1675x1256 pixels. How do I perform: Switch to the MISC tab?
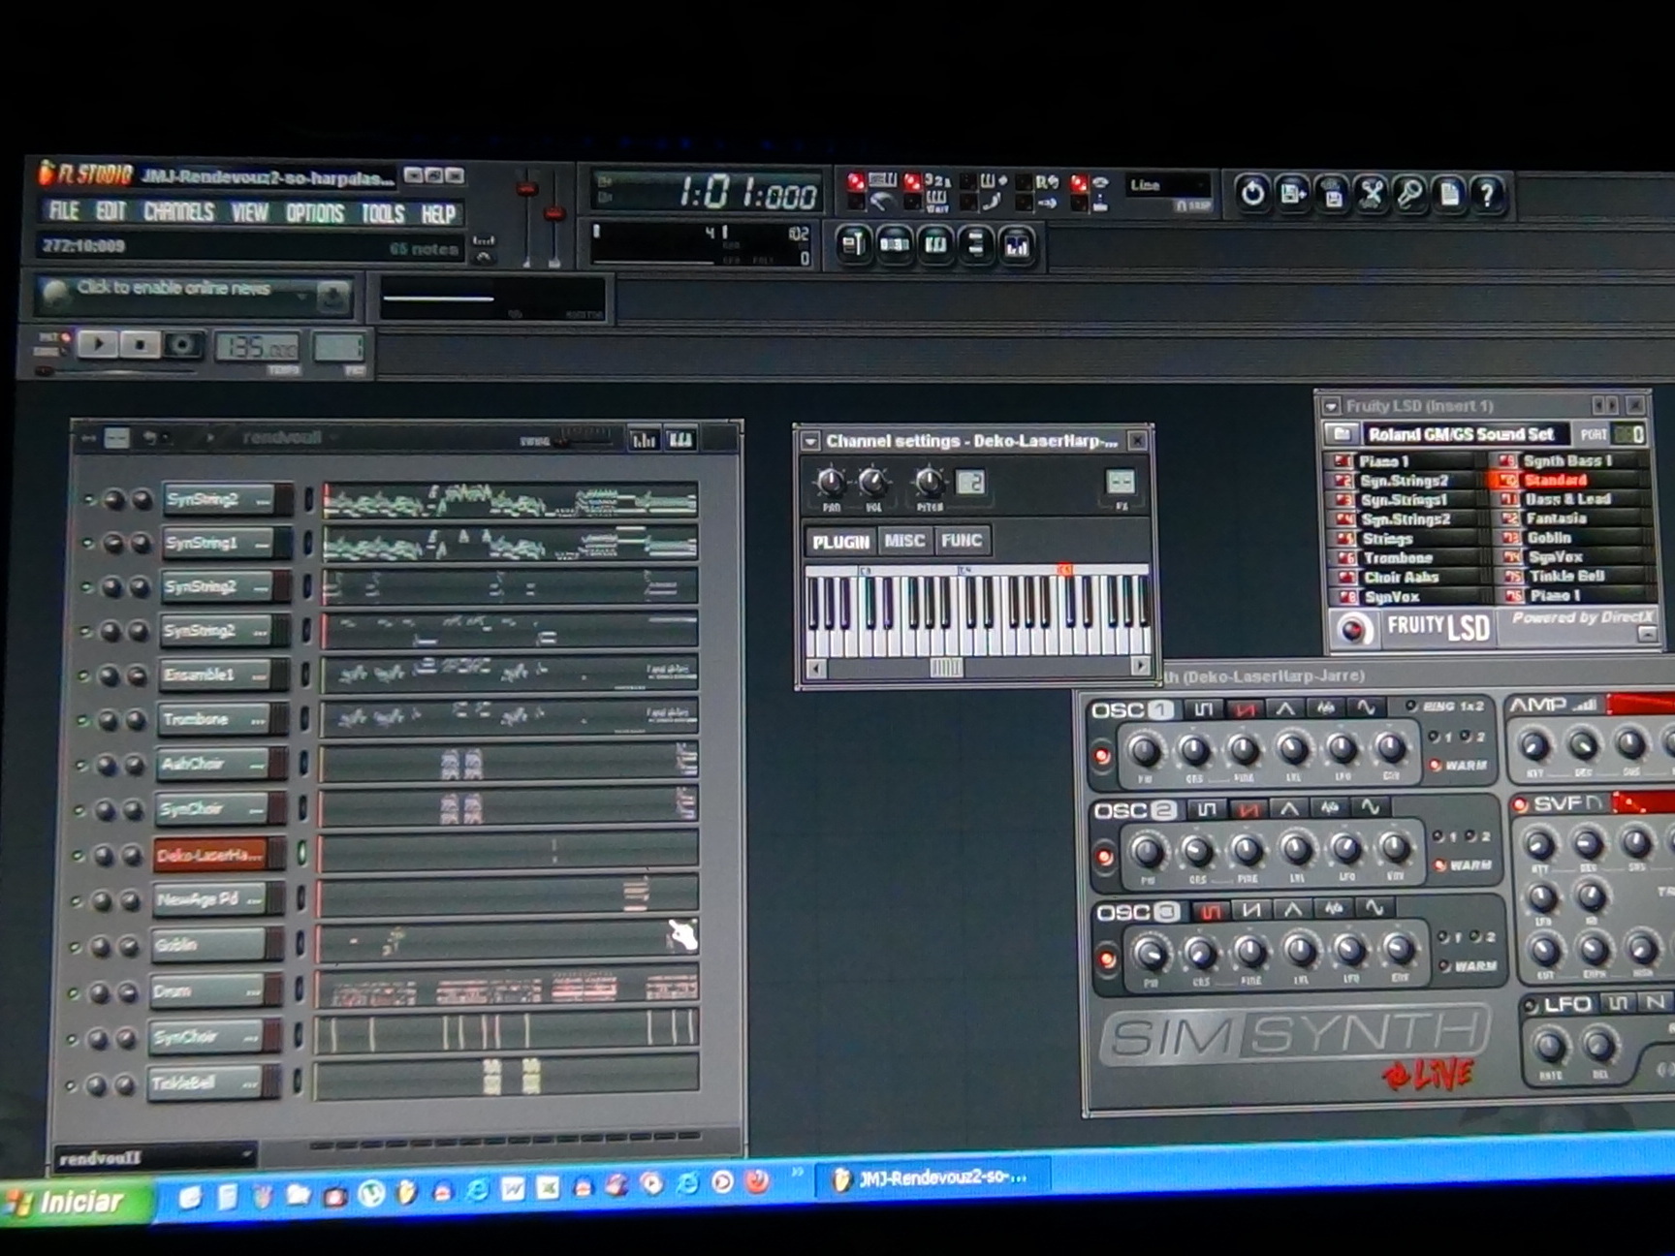(x=904, y=541)
